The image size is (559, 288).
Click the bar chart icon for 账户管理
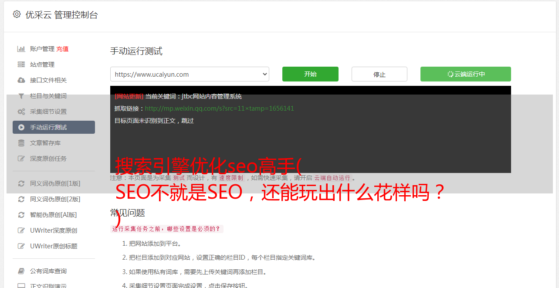pyautogui.click(x=21, y=49)
